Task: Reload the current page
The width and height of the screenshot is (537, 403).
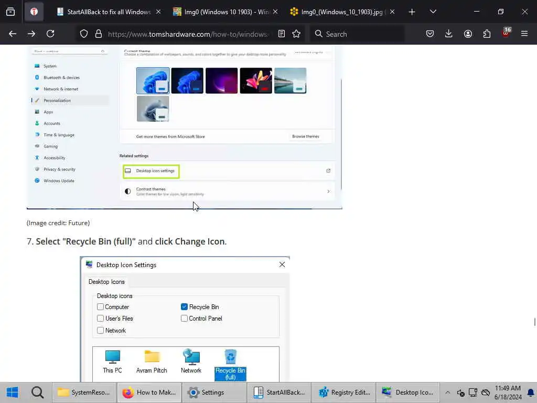Action: (x=50, y=34)
